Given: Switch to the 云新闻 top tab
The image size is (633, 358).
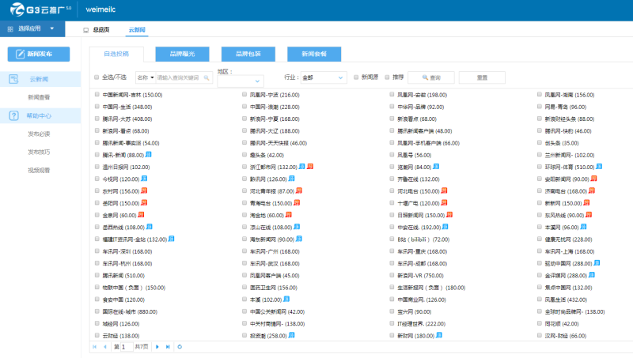Looking at the screenshot, I should (137, 30).
